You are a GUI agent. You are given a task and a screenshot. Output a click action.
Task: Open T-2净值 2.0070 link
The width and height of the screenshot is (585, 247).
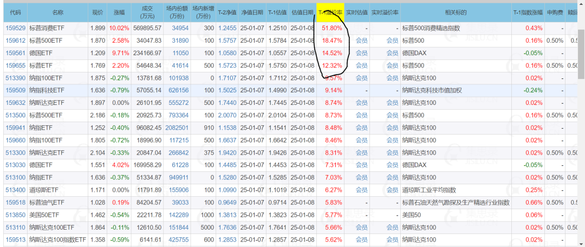[x=227, y=115]
